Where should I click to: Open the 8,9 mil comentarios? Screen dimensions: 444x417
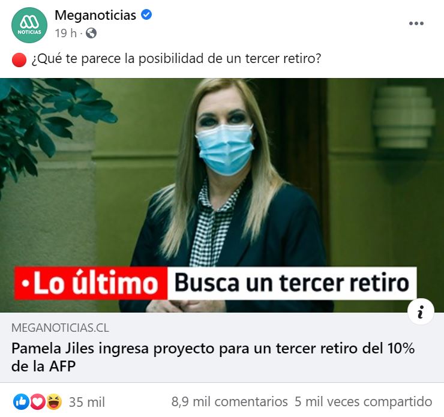pos(229,402)
